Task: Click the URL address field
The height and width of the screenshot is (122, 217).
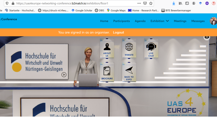Action: [76, 3]
